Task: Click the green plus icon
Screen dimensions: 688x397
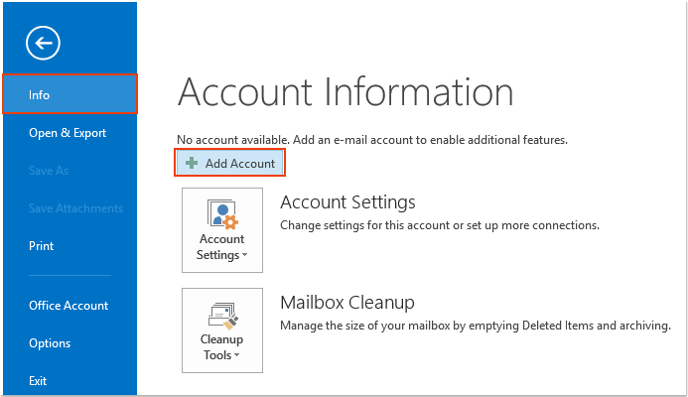Action: coord(192,163)
